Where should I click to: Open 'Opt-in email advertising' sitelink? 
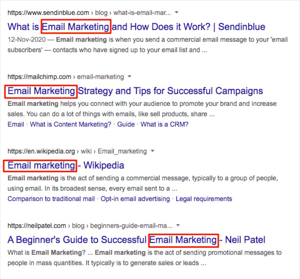135,199
